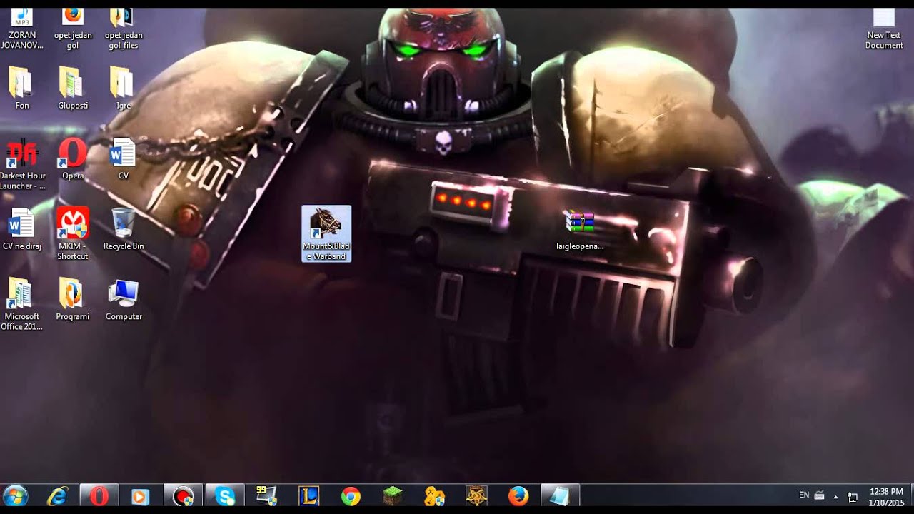Screen dimensions: 914x514
Task: Open the 'opet jedan gol' Firefox document
Action: [73, 29]
